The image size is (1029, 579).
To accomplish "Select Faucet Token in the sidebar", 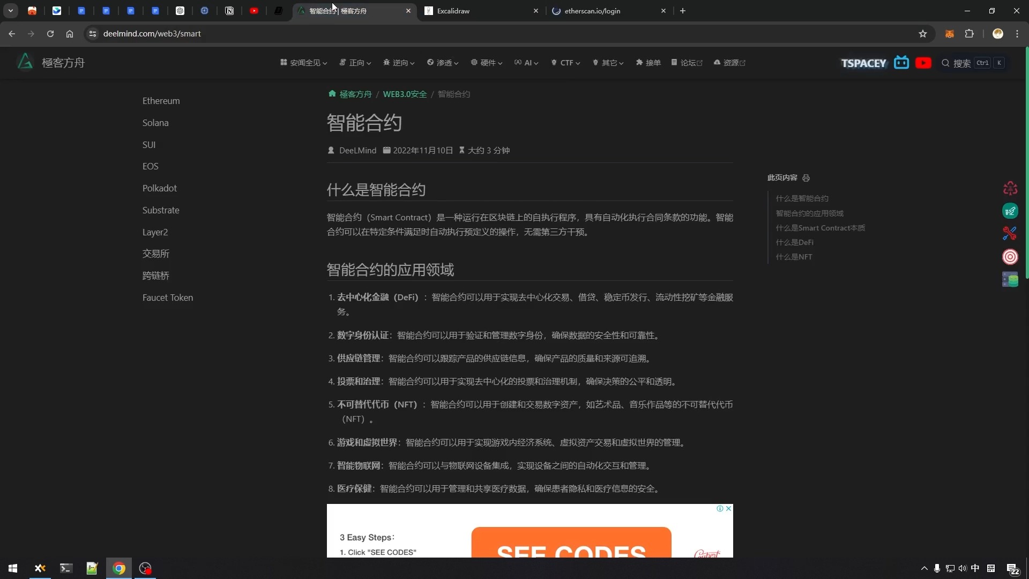I will coord(167,298).
